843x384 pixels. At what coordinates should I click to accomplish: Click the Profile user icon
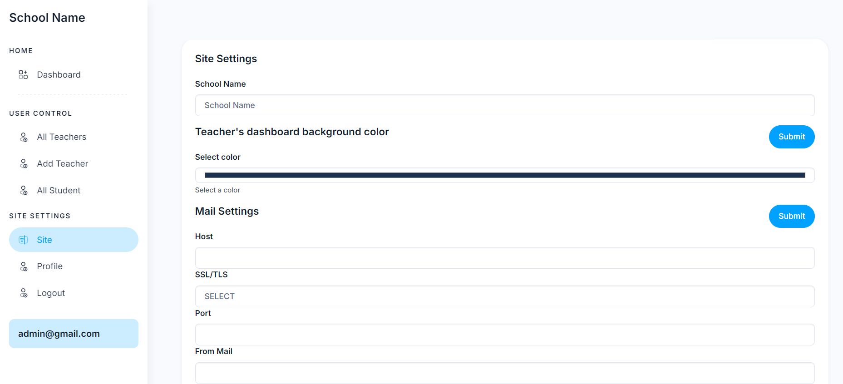[x=24, y=266]
